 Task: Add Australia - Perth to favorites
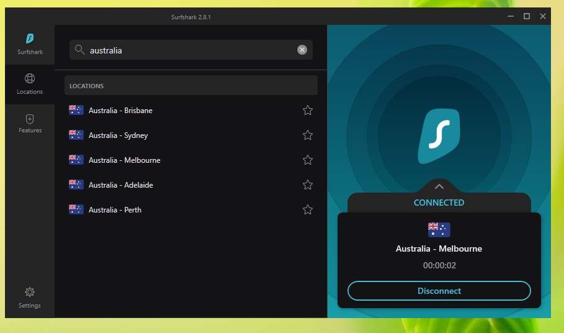click(x=308, y=209)
